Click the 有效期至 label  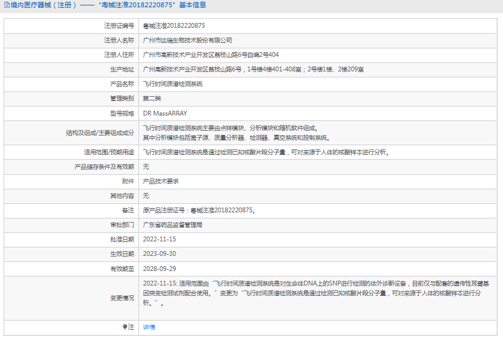tap(122, 269)
